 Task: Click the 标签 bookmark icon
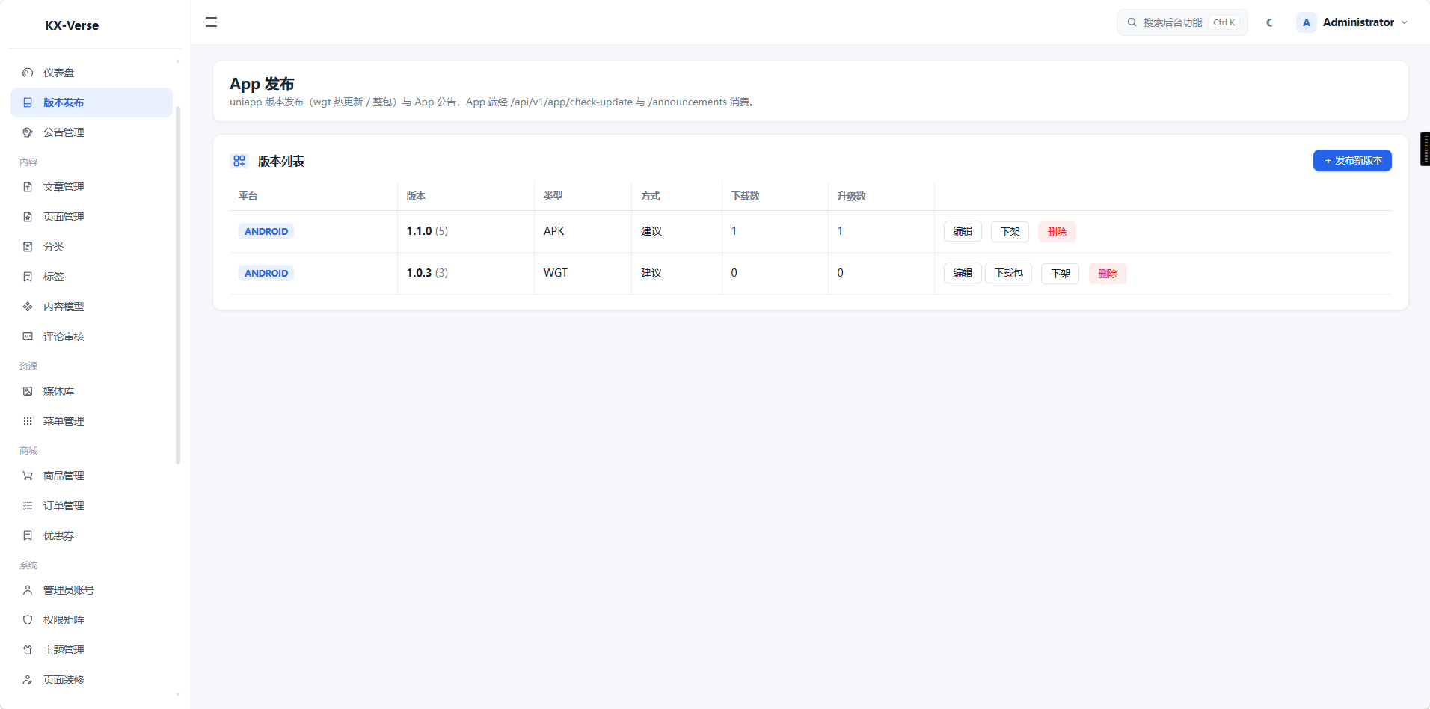[x=28, y=277]
